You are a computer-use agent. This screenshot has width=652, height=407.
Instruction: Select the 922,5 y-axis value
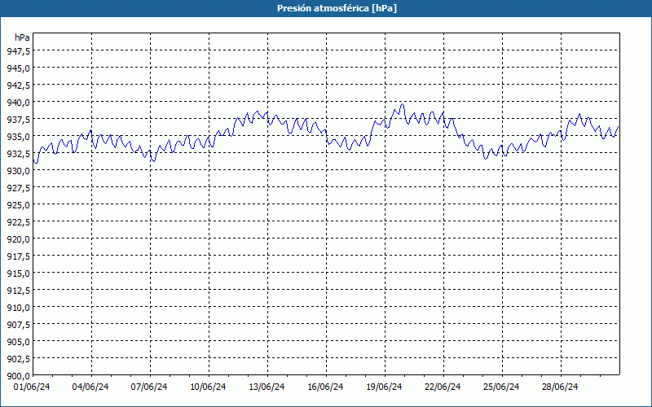click(18, 222)
